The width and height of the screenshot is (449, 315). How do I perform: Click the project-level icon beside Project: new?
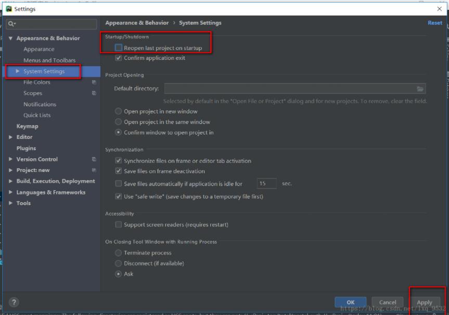(x=94, y=170)
